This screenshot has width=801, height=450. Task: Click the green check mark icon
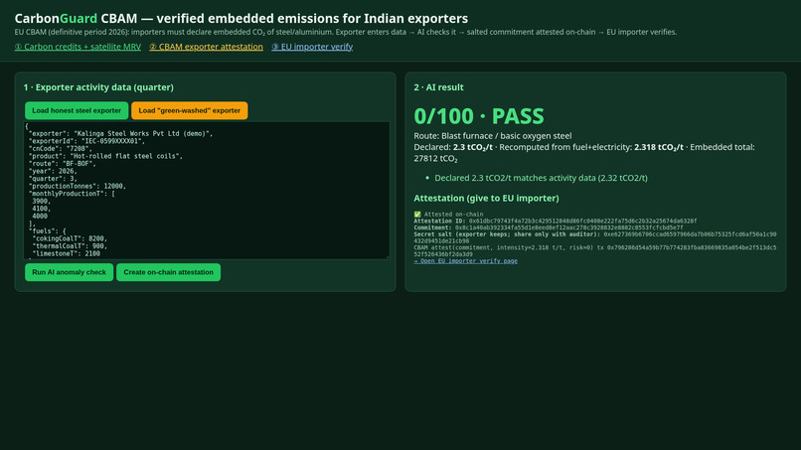417,215
